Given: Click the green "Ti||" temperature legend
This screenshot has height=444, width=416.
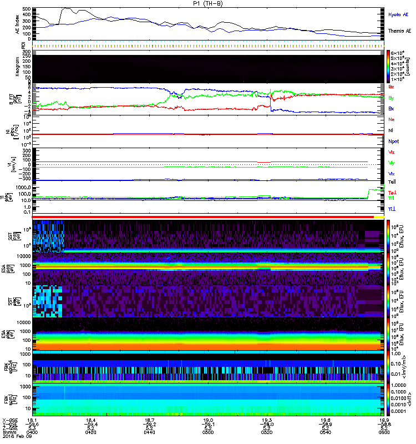Looking at the screenshot, I should point(391,198).
